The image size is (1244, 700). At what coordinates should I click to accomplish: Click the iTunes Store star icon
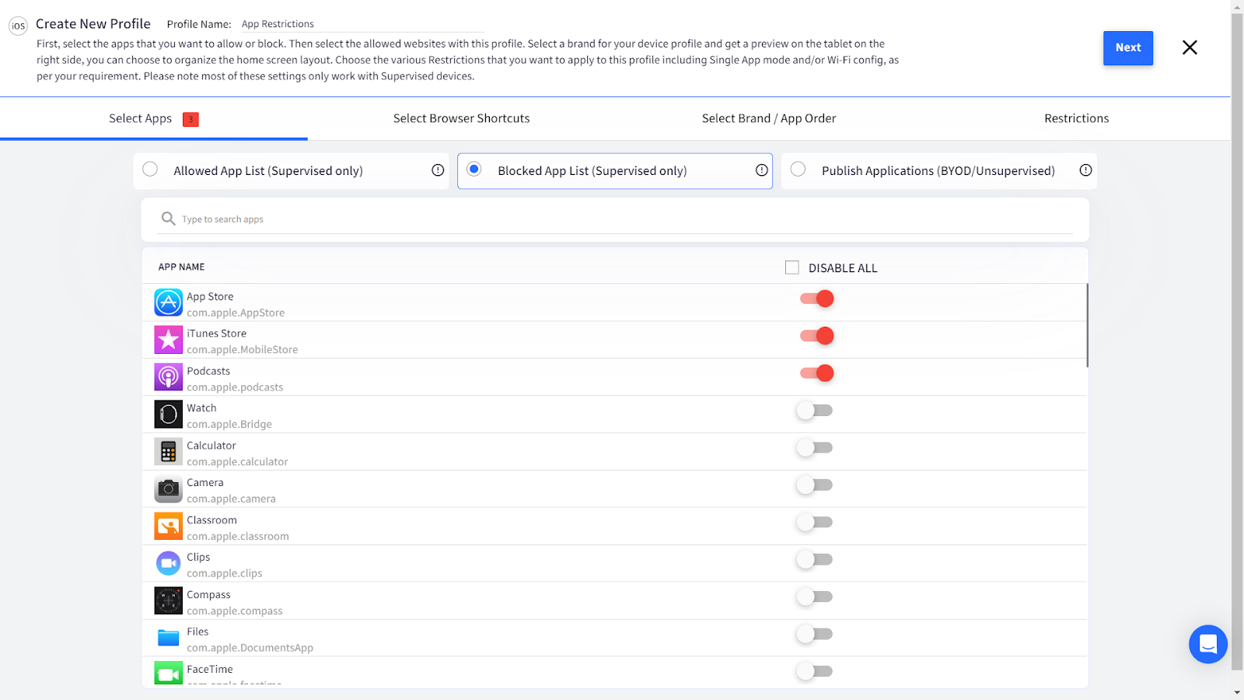pyautogui.click(x=168, y=340)
